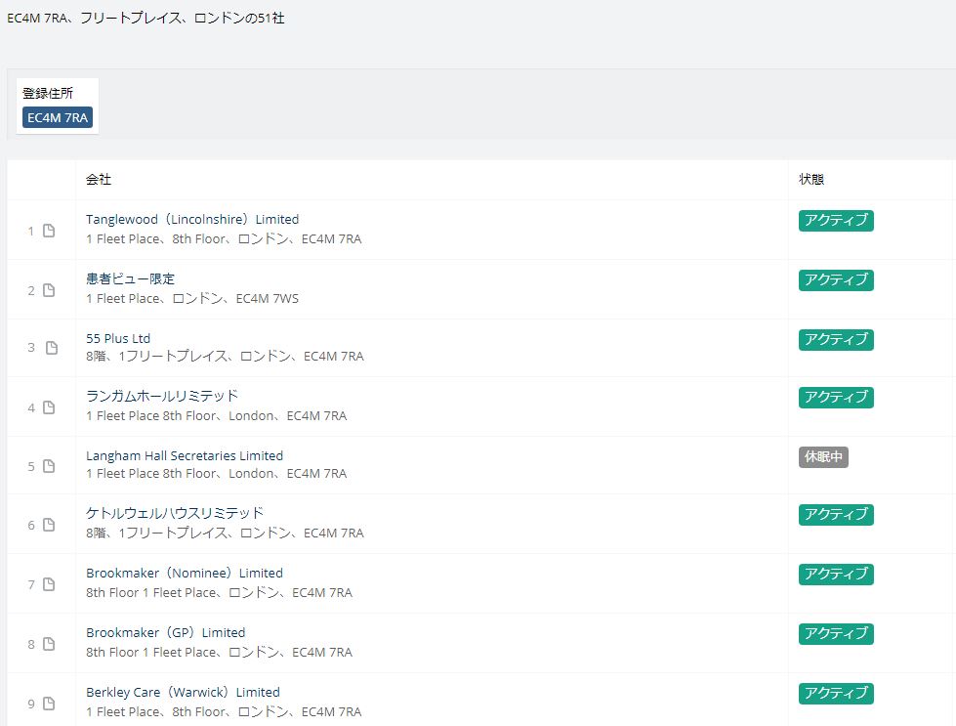Click the アクティブ badge for ランガムホールリミテッド

[x=836, y=397]
